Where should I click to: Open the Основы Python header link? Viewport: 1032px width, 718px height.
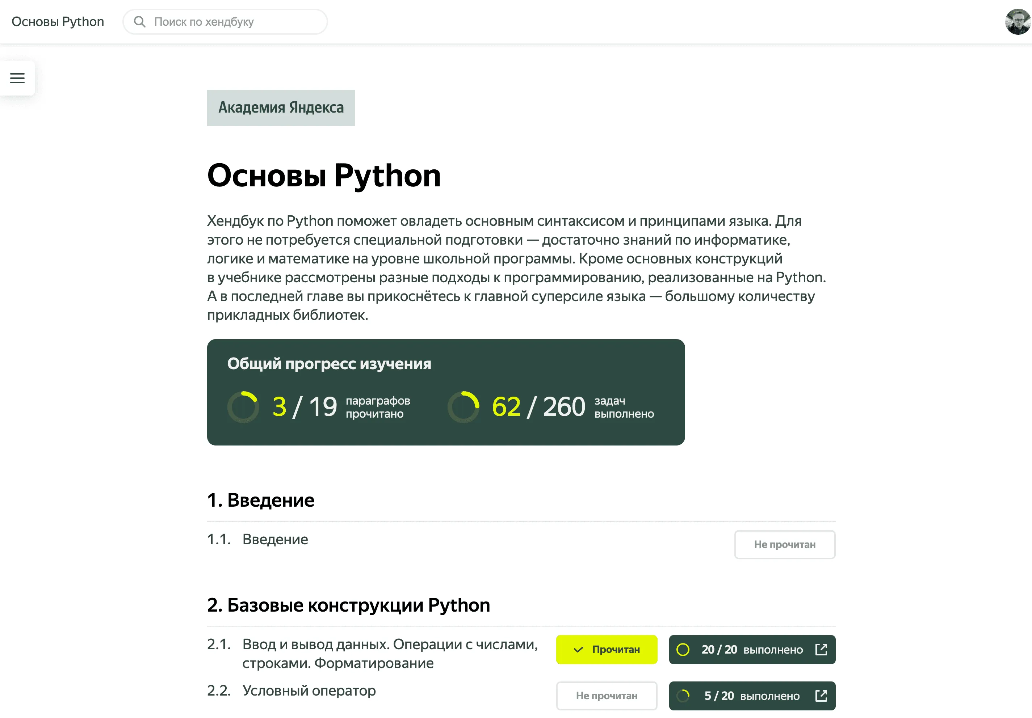[58, 22]
